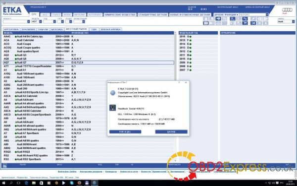The image size is (297, 186).
Task: Choose model year 2016 G
Action: click(198, 36)
